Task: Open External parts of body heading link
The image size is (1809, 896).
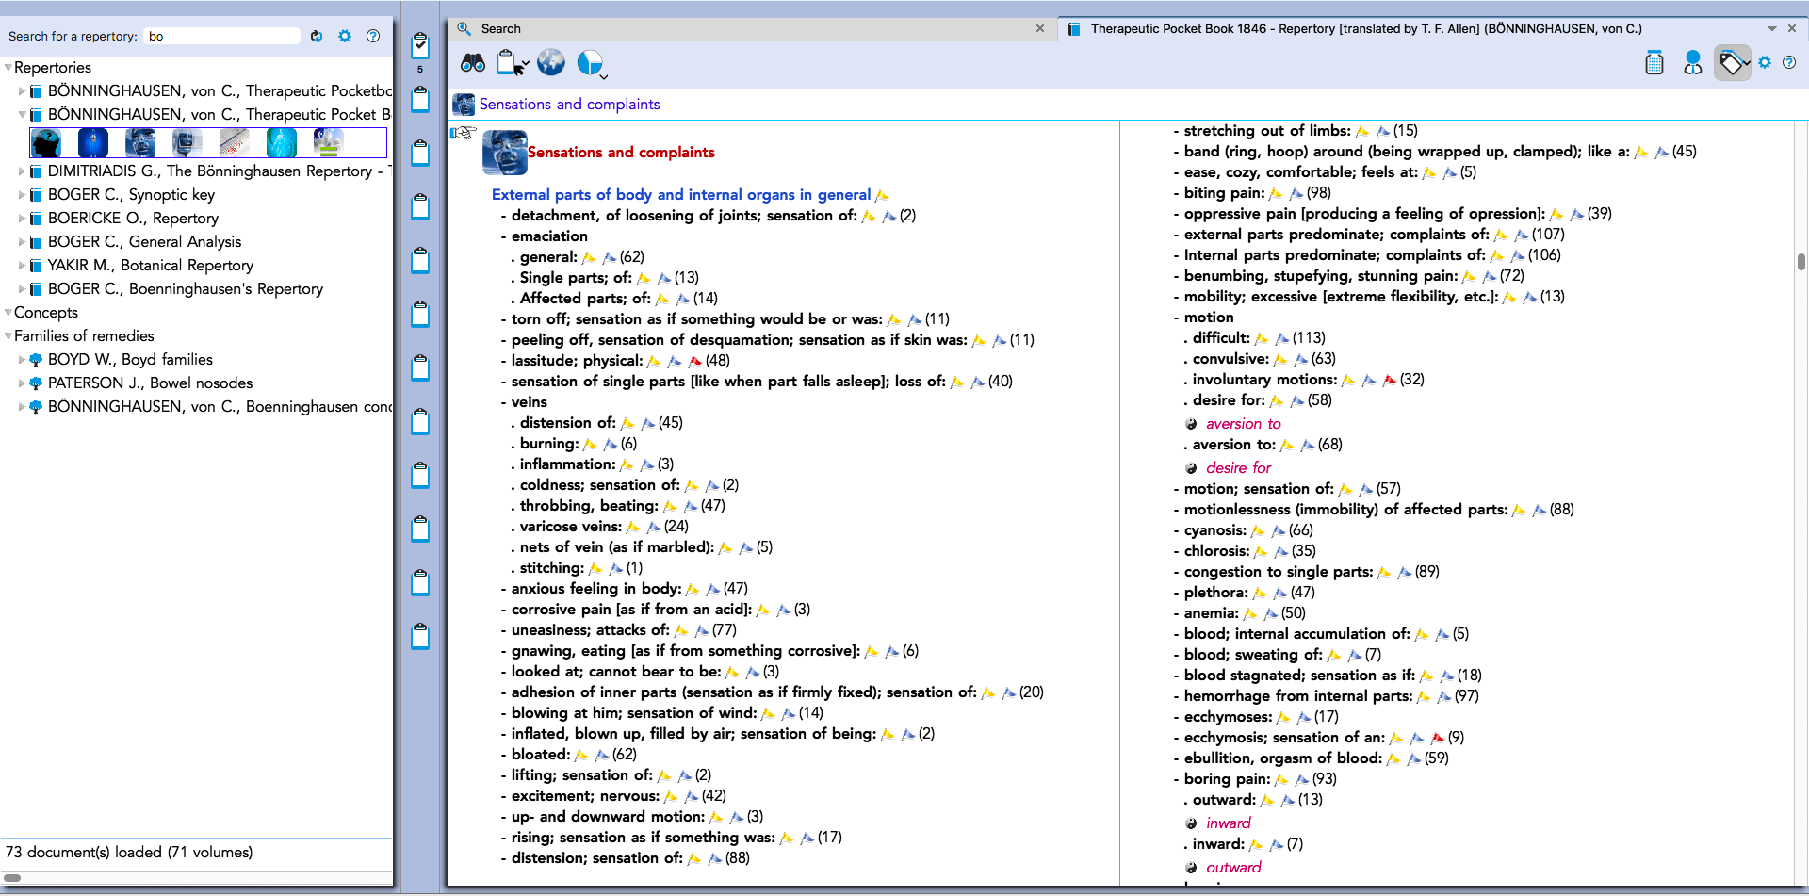Action: coord(680,195)
